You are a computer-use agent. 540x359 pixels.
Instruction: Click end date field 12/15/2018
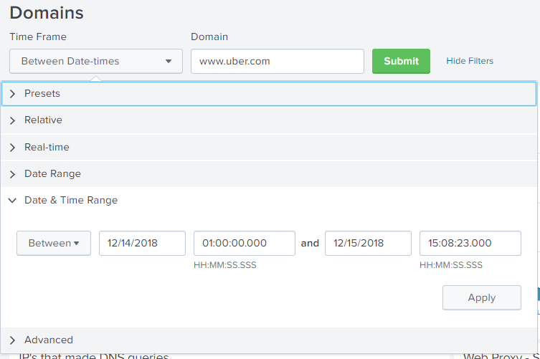click(368, 244)
